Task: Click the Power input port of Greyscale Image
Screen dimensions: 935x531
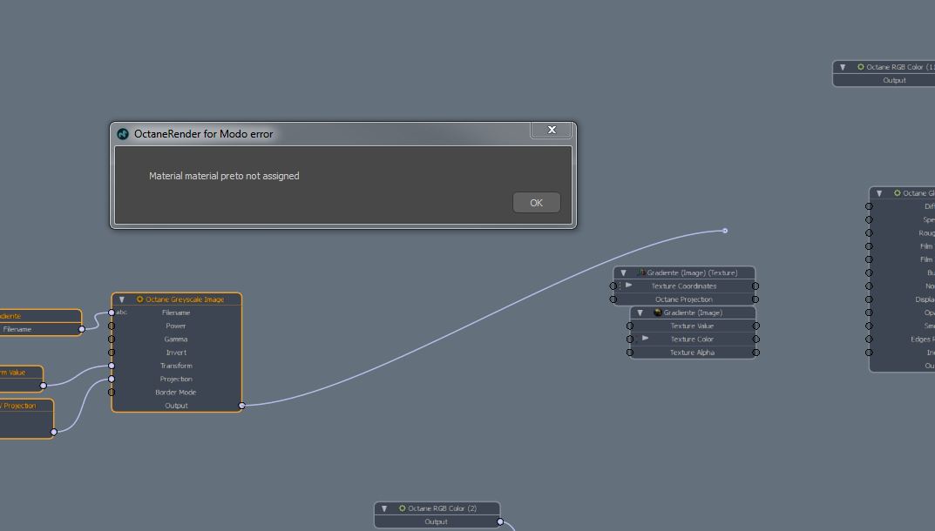Action: tap(112, 326)
